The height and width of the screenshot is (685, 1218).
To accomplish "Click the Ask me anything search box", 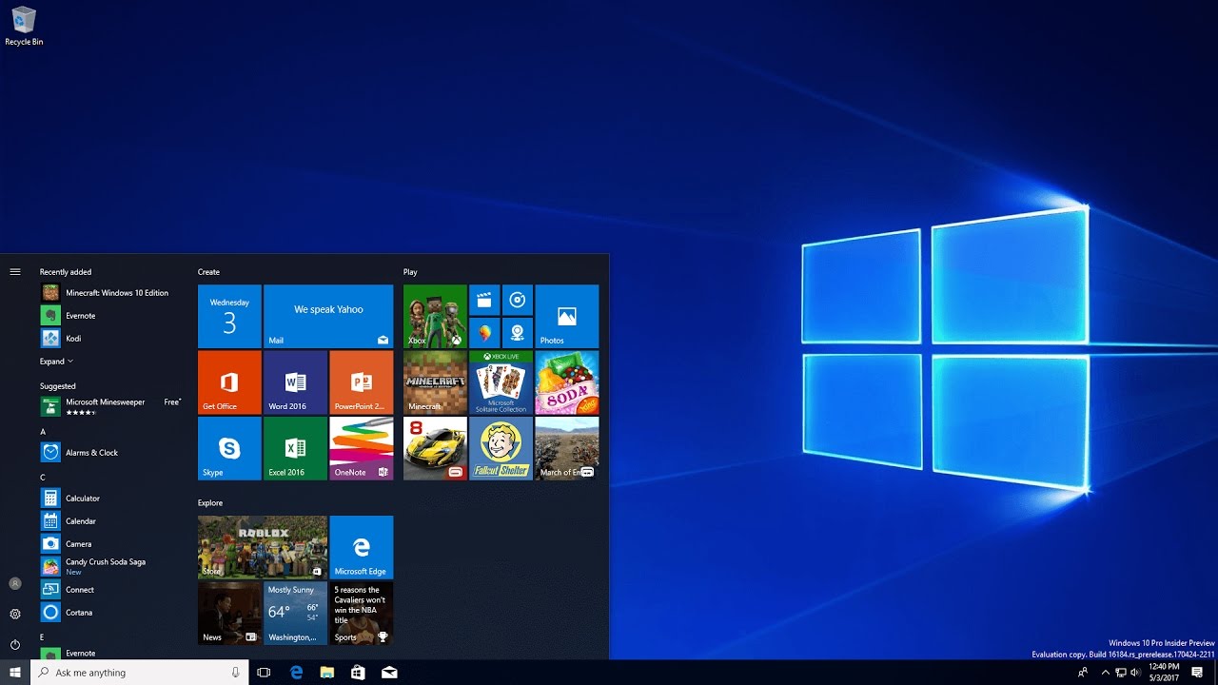I will point(140,673).
